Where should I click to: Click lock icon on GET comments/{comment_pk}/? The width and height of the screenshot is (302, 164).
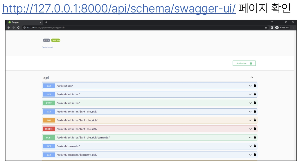click(x=255, y=155)
